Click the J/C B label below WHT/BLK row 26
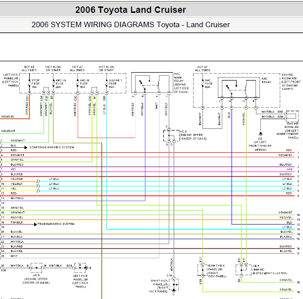 (x=36, y=275)
